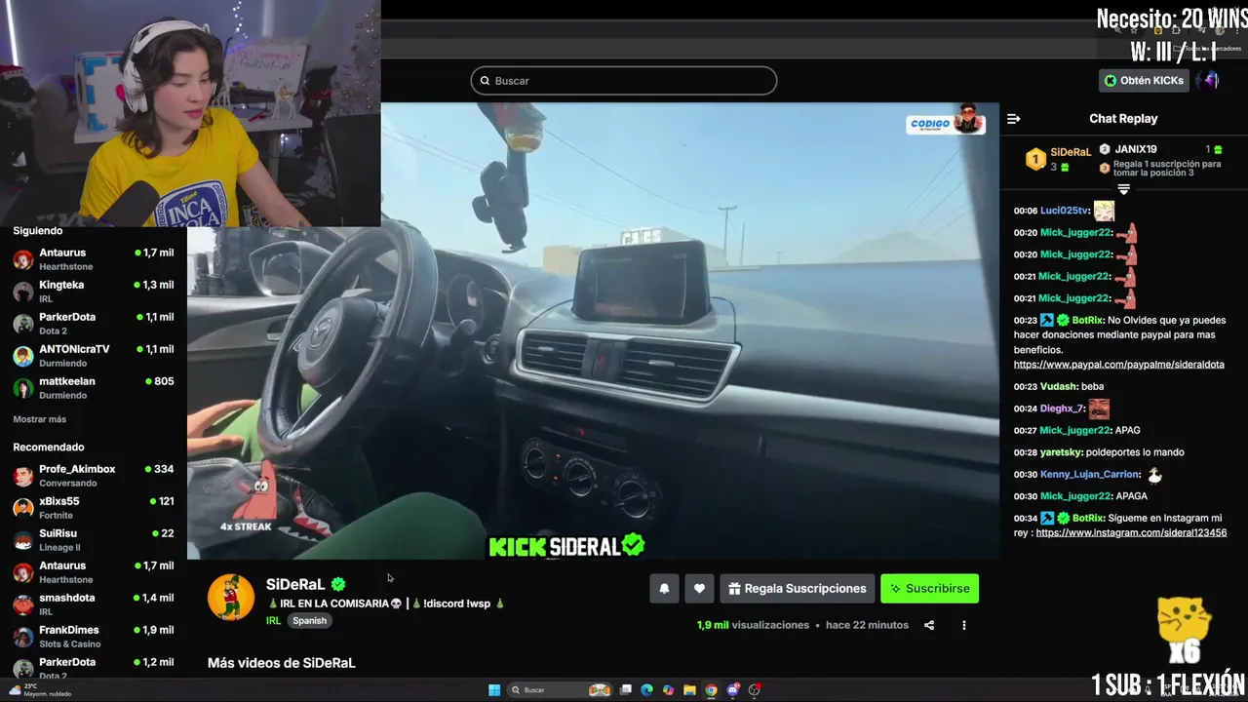The height and width of the screenshot is (702, 1248).
Task: Open SuiRisu Lineage II channel
Action: [x=94, y=540]
